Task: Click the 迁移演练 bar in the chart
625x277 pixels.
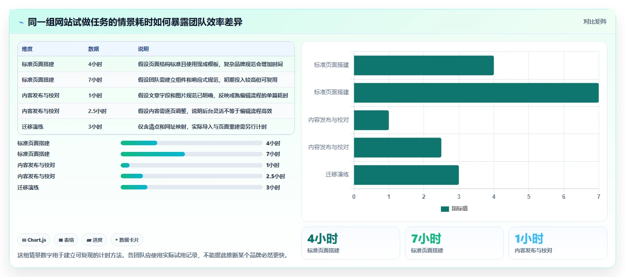Action: point(406,175)
